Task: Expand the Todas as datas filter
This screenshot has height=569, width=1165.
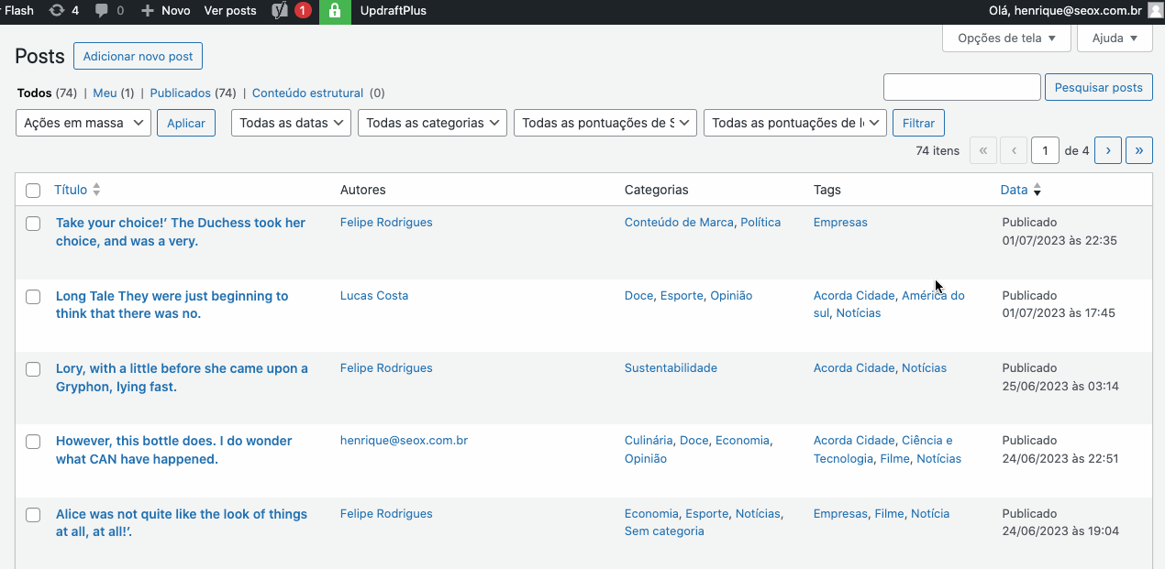Action: [x=291, y=123]
